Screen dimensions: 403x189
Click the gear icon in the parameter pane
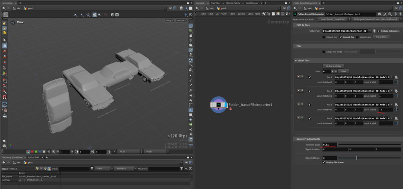(x=380, y=14)
